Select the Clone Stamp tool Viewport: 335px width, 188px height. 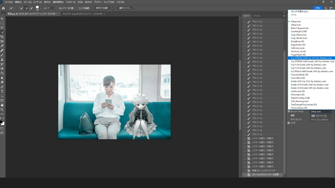click(2, 60)
